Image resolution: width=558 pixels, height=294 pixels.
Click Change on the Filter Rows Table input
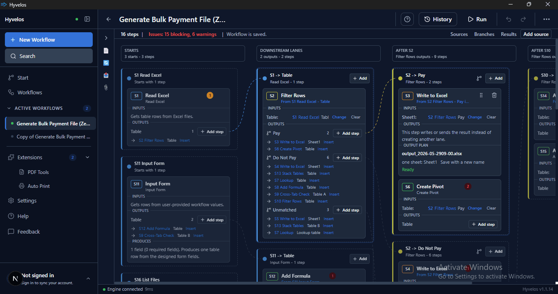339,117
